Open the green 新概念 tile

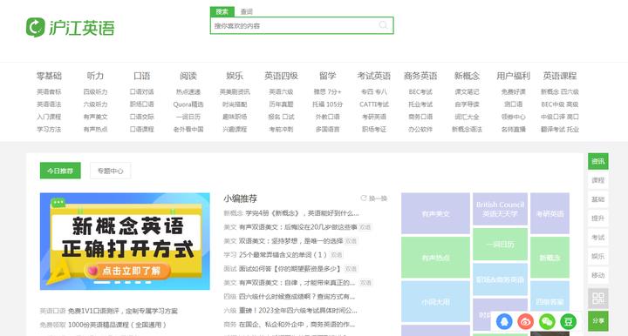[x=549, y=258]
